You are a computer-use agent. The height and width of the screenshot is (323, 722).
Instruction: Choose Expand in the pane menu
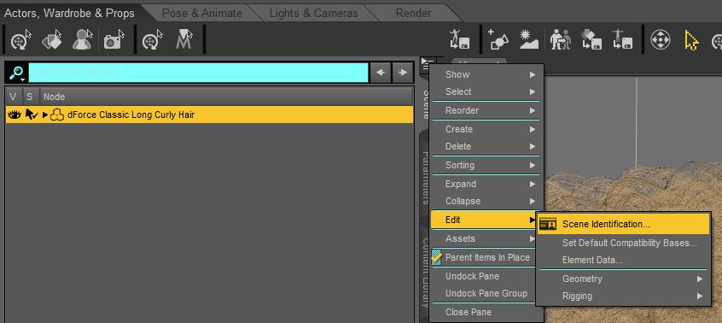click(x=486, y=184)
